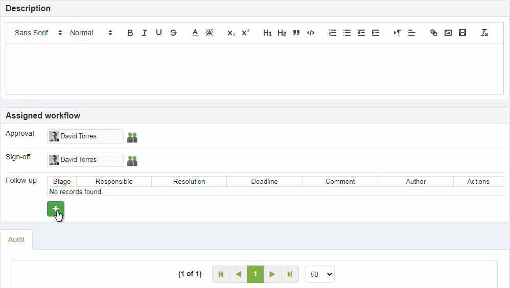The height and width of the screenshot is (288, 510).
Task: Insert a code block
Action: tap(311, 33)
